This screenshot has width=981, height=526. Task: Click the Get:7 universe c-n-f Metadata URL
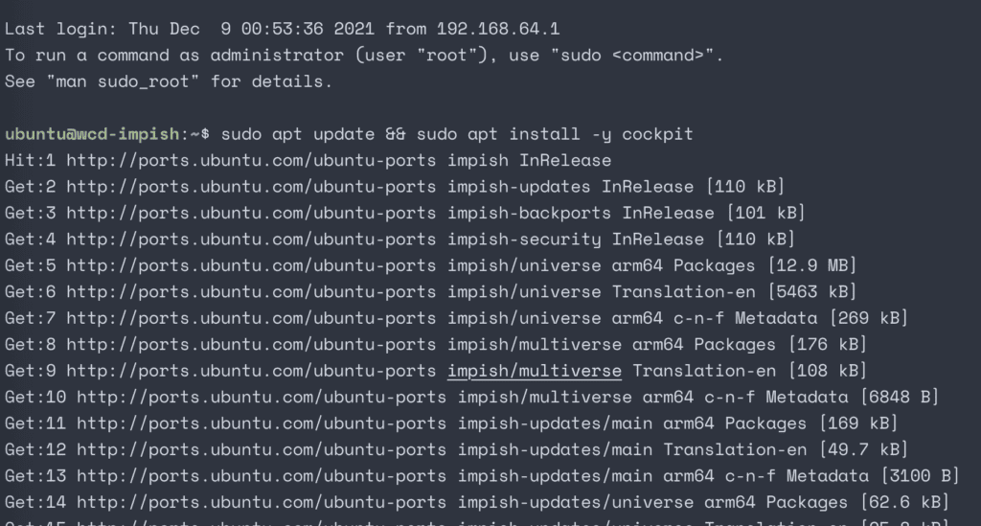[x=251, y=318]
